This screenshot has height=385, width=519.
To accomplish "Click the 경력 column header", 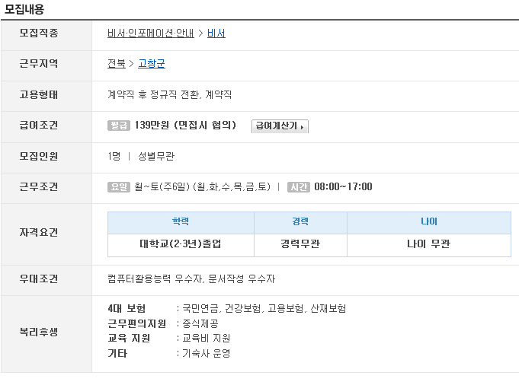I will pyautogui.click(x=300, y=222).
